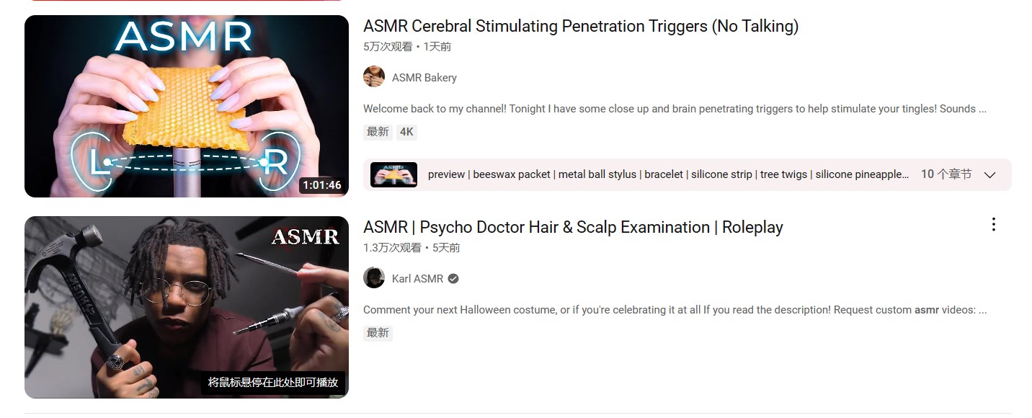Play the Karl ASMR hammer video thumbnail

pyautogui.click(x=187, y=307)
